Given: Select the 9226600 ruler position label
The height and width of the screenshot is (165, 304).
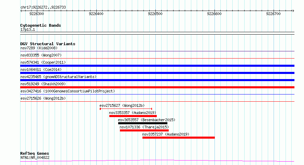Looking at the screenshot, I should pyautogui.click(x=214, y=14).
